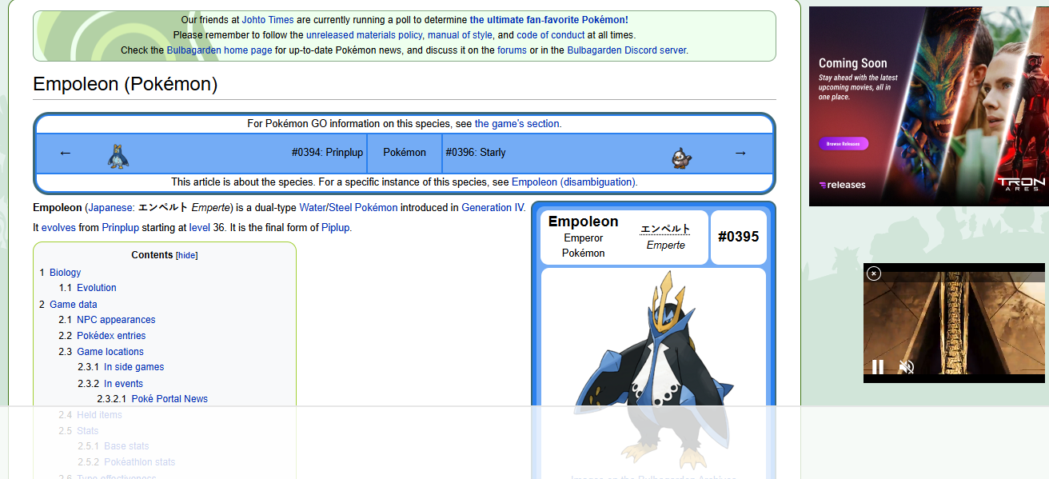Open the Prinplup link in the intro

tap(121, 228)
